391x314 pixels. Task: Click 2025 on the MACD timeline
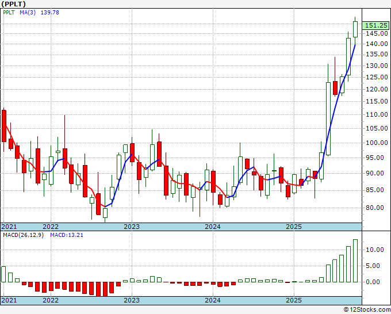[294, 300]
